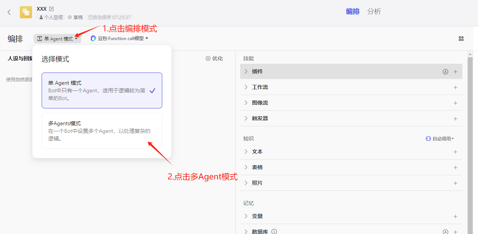Add a database with the 数据库 plus icon
The width and height of the screenshot is (478, 234).
click(455, 232)
